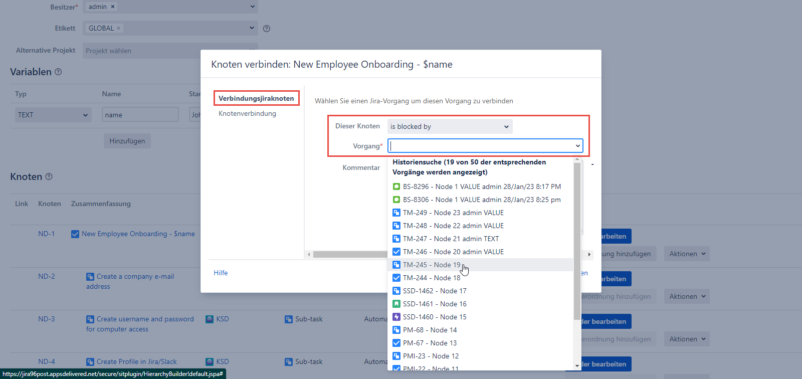The width and height of the screenshot is (802, 379).
Task: Click Sub-task icon in ND-3 row
Action: click(x=289, y=319)
